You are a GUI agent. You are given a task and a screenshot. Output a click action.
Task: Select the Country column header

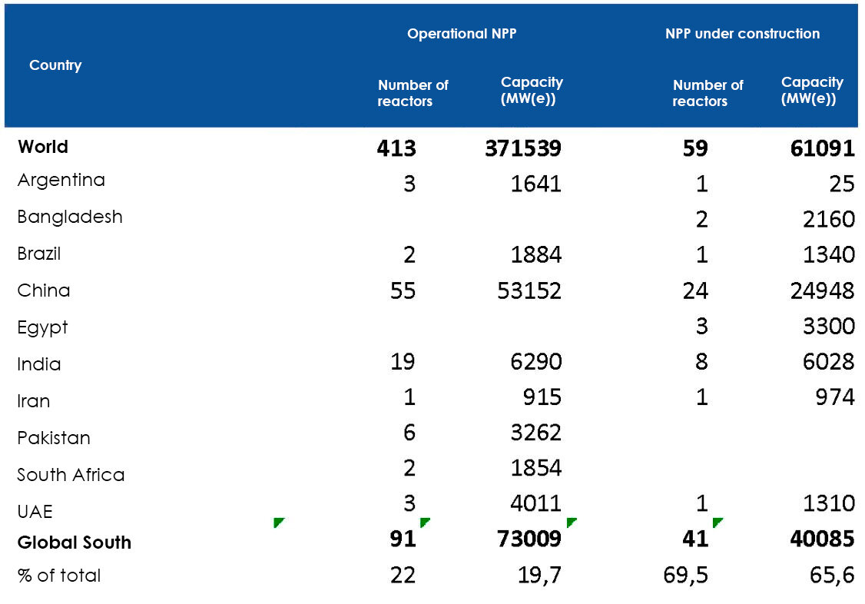coord(55,65)
